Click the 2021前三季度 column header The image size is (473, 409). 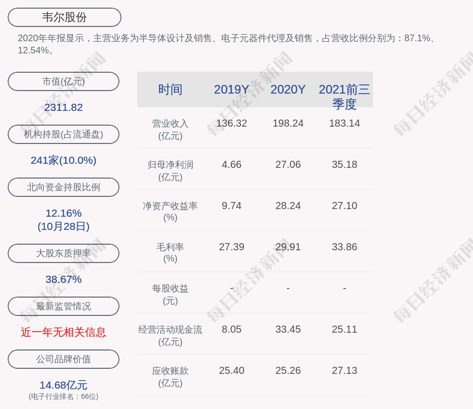(x=344, y=97)
